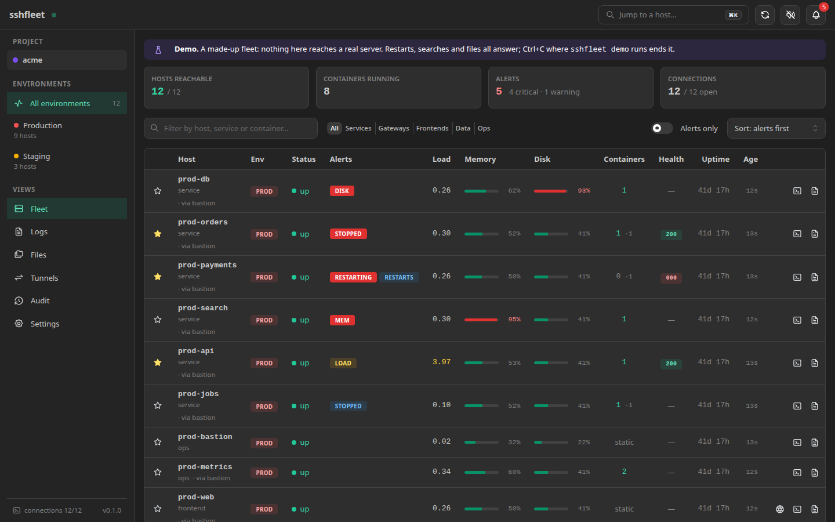Open logs file icon for prod-payments
The width and height of the screenshot is (835, 522).
click(x=815, y=277)
